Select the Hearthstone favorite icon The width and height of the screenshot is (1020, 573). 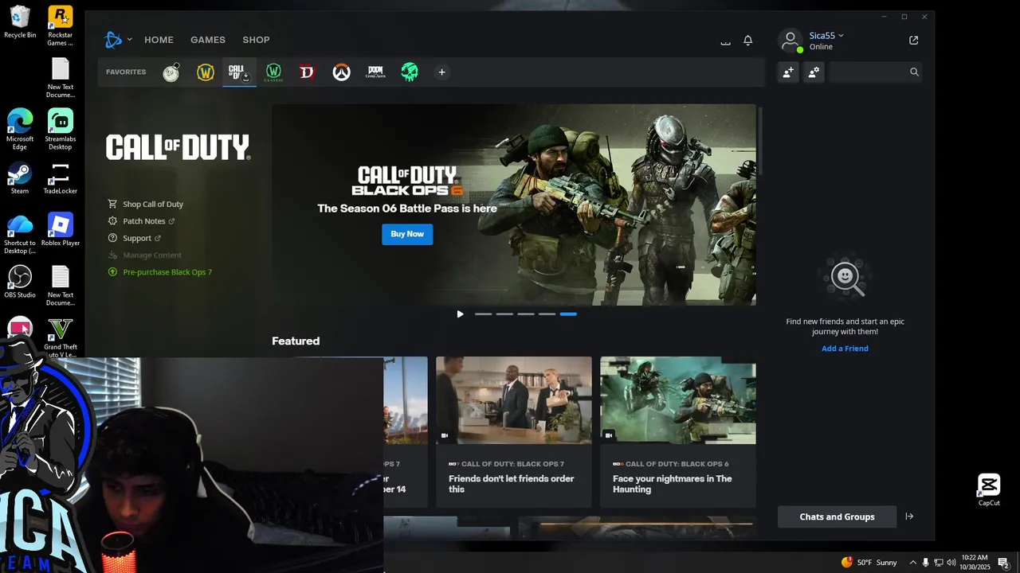(x=171, y=72)
